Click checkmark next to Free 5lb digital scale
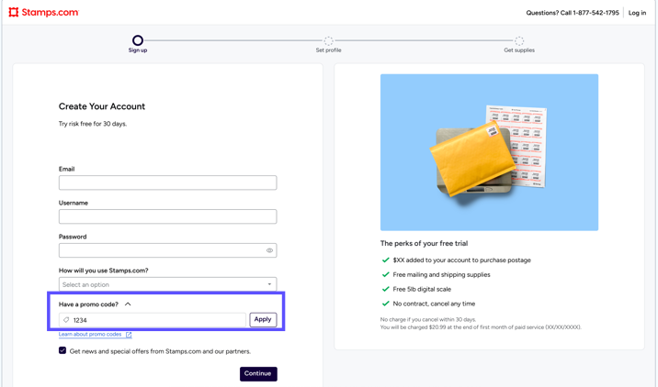658x387 pixels. point(386,289)
